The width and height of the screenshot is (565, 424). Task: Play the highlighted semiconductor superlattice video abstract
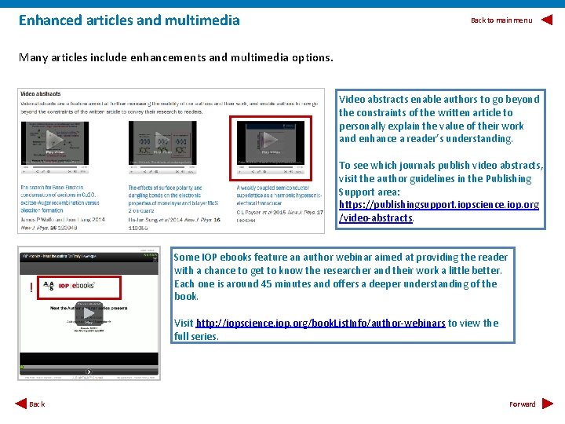(271, 141)
